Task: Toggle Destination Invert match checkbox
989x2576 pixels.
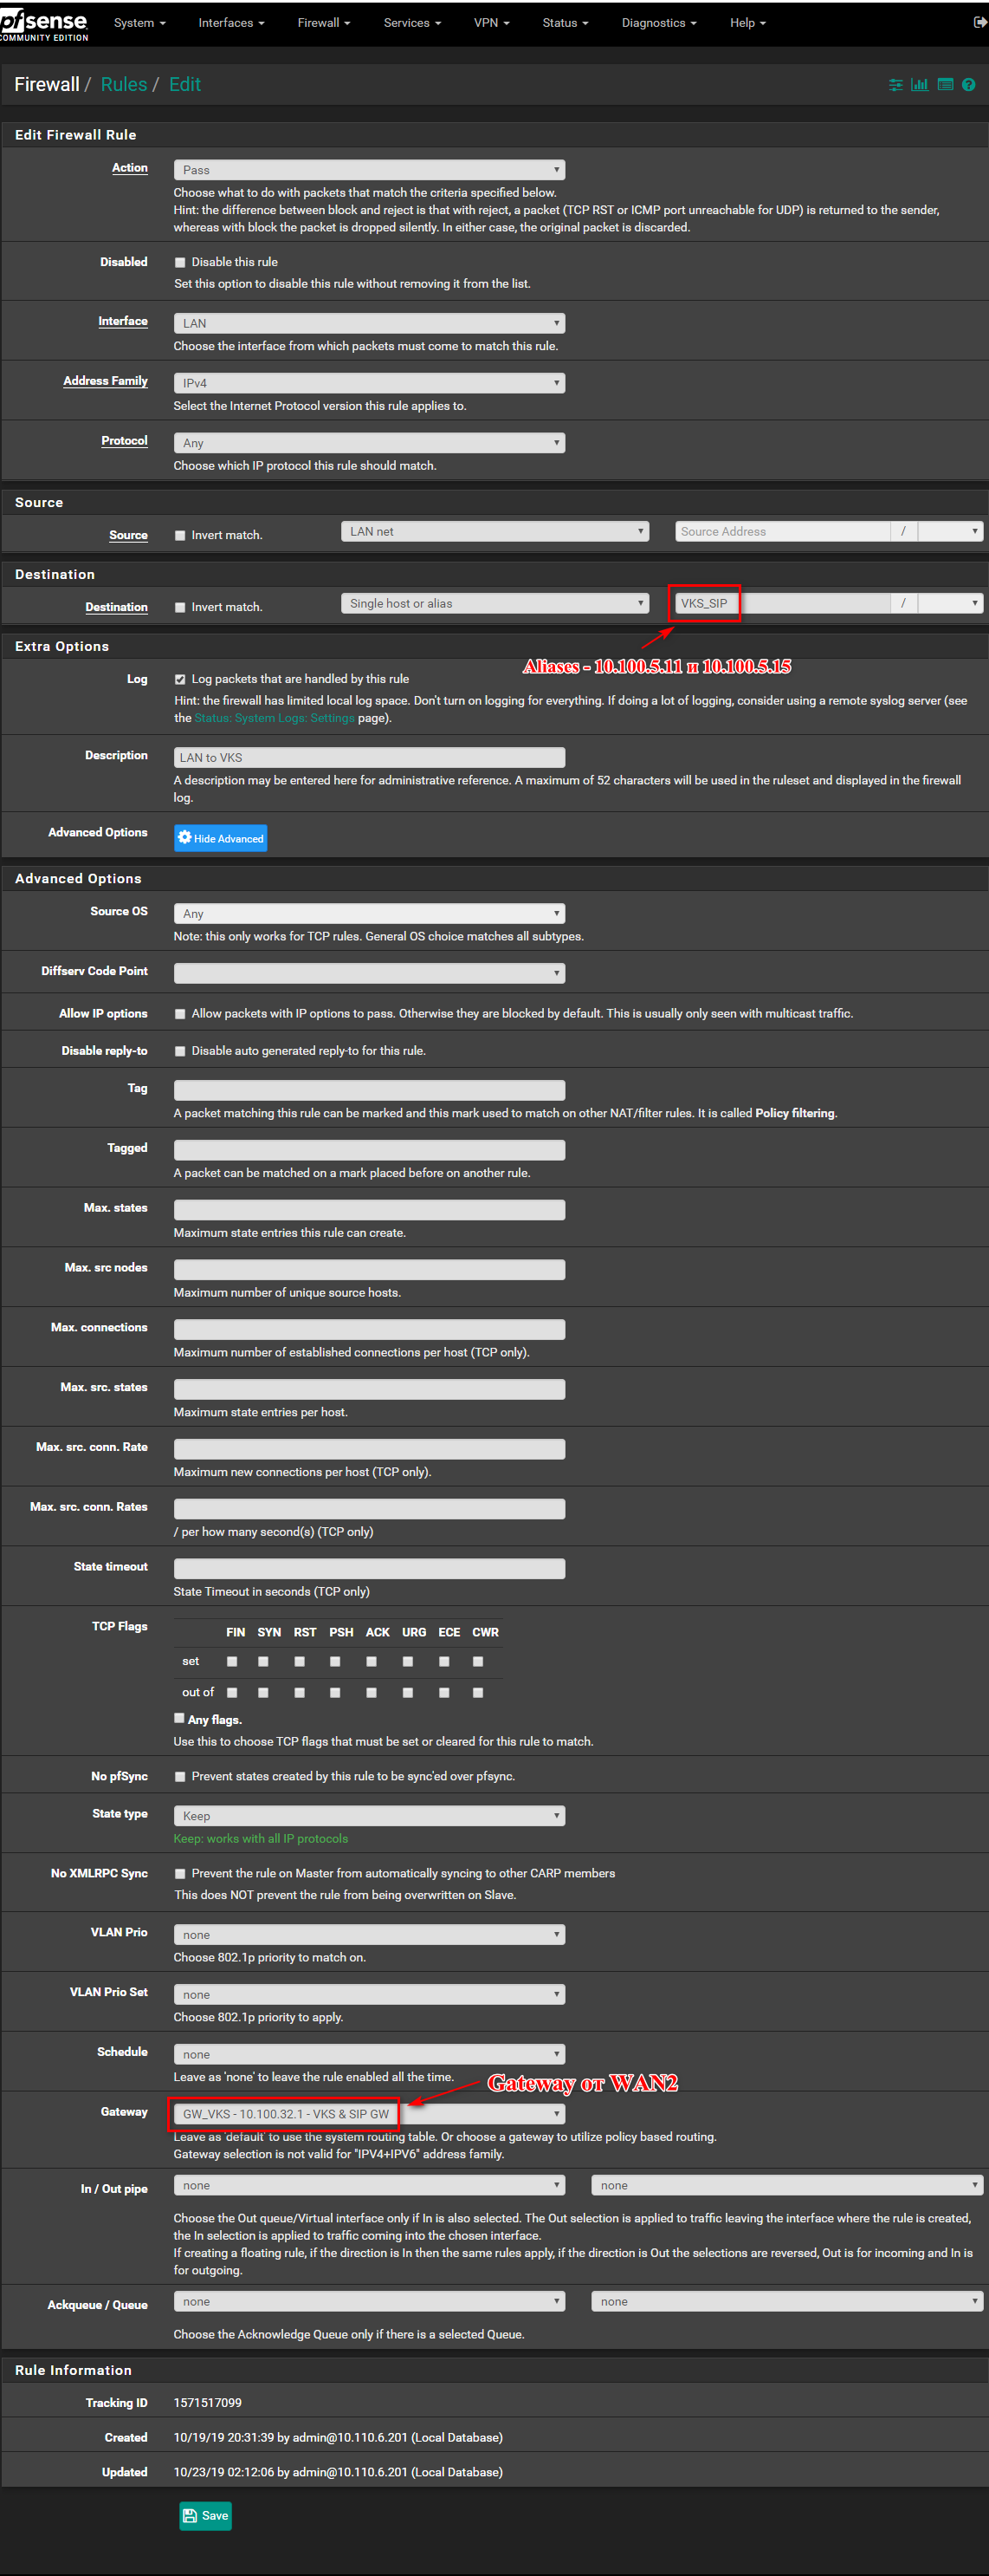Action: pyautogui.click(x=181, y=608)
